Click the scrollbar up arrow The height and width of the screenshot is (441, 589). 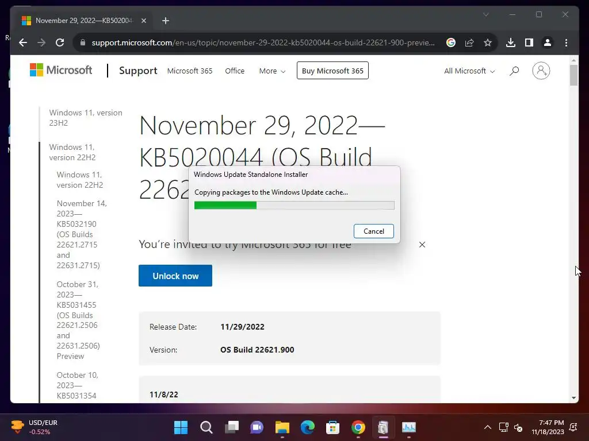click(x=573, y=60)
